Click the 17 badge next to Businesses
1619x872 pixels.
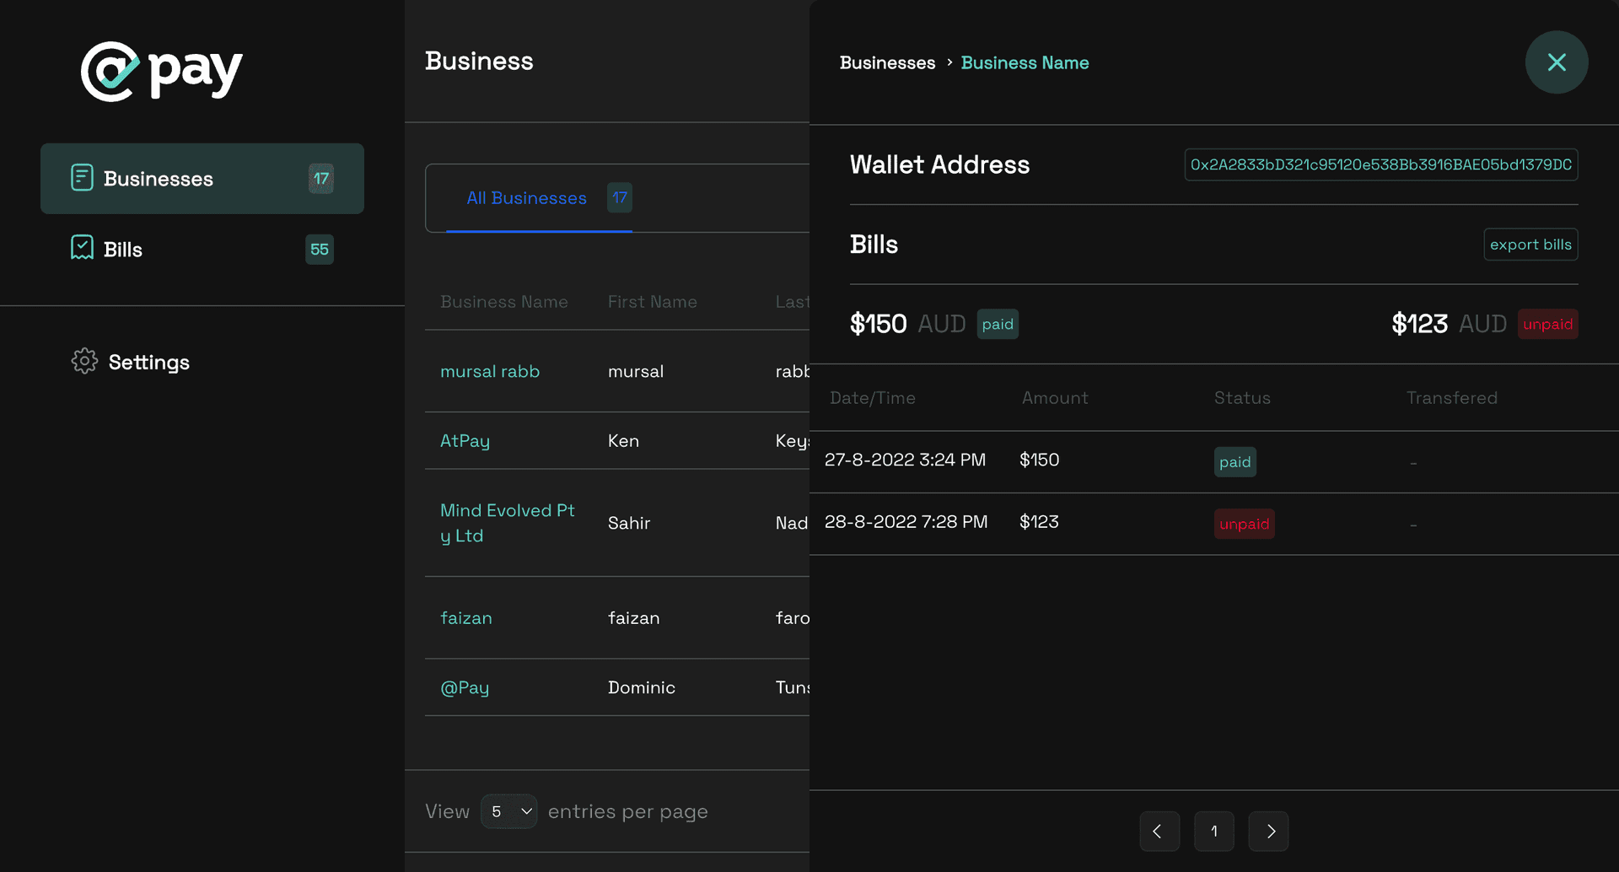pyautogui.click(x=320, y=178)
